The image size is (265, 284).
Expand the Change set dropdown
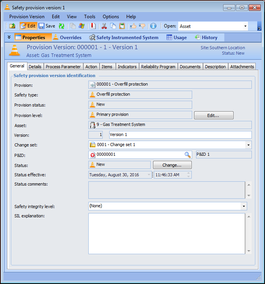[x=248, y=145]
